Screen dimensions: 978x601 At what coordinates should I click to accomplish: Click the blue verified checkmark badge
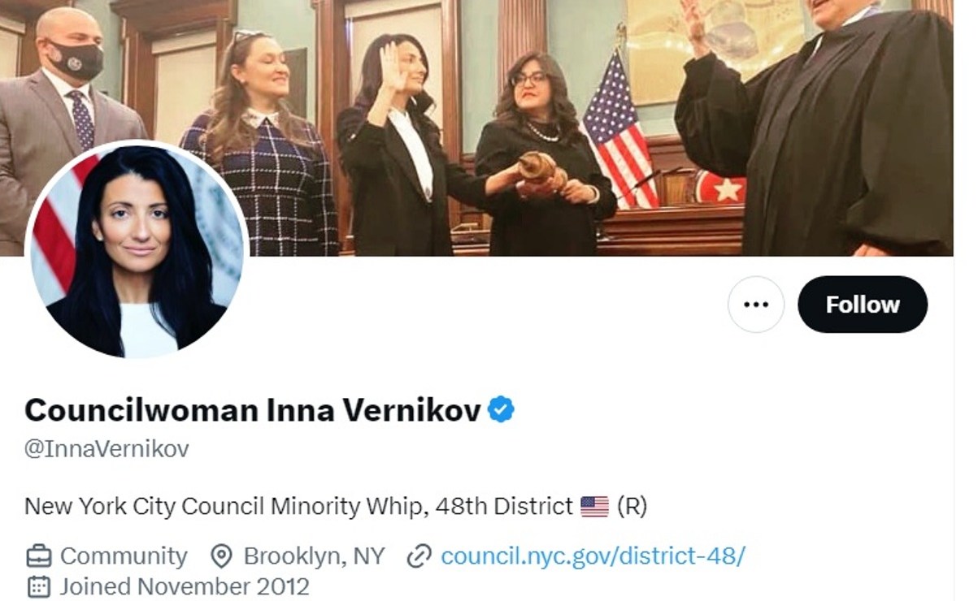[x=501, y=410]
